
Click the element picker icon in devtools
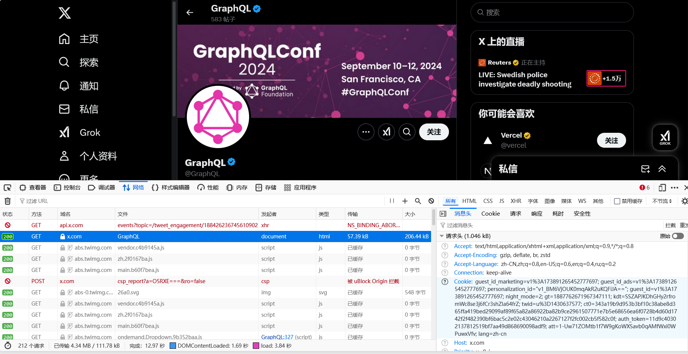(x=7, y=188)
